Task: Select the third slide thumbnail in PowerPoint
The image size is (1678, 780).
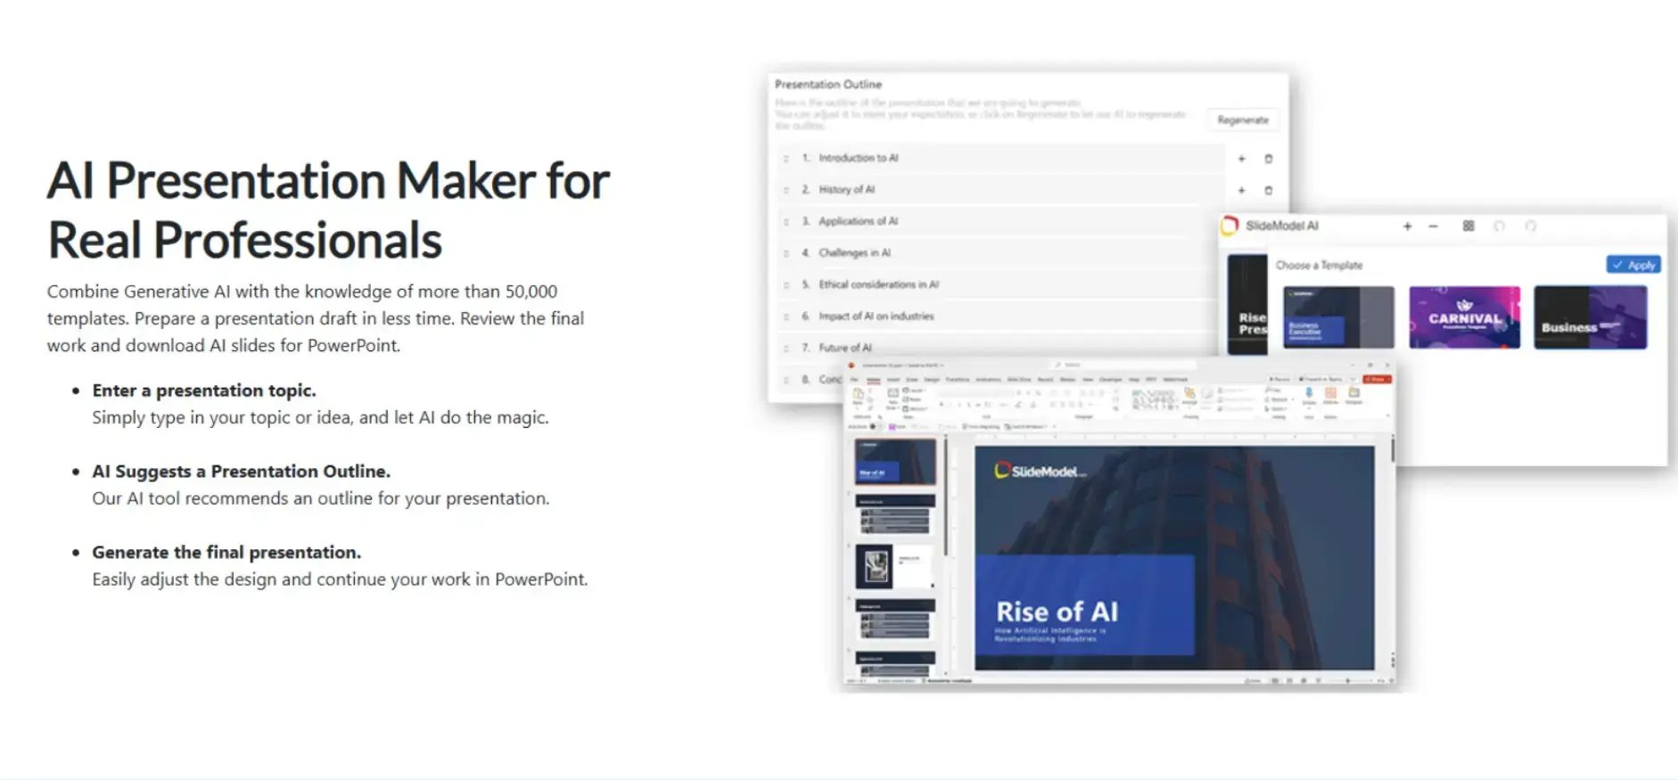Action: [x=895, y=566]
